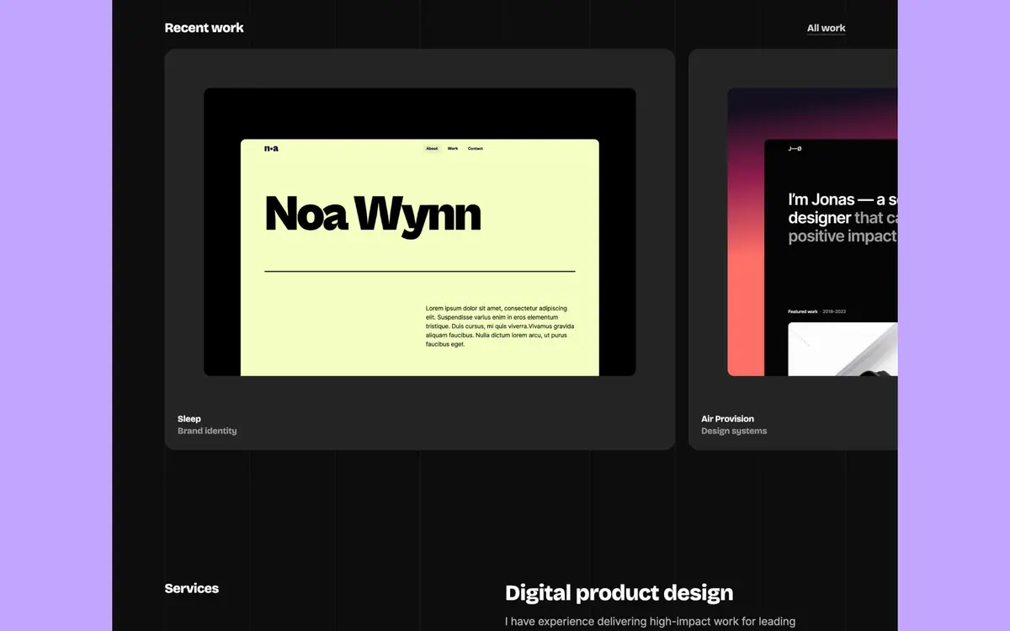1010x631 pixels.
Task: Click the white featured work image in Jonas mockup
Action: point(842,349)
